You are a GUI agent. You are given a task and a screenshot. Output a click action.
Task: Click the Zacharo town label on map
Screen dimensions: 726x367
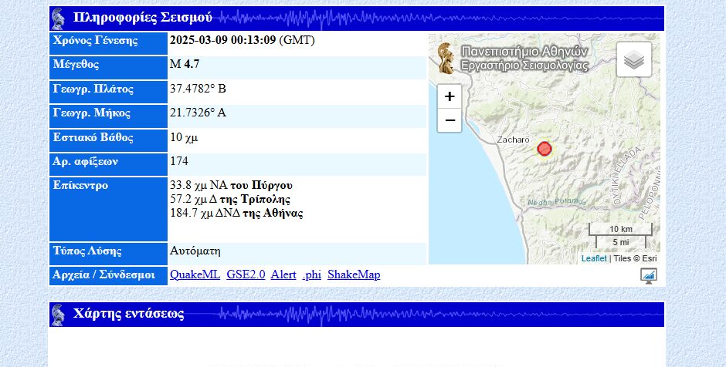click(513, 140)
